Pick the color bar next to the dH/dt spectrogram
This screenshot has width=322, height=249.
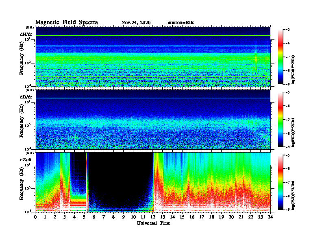(x=281, y=57)
